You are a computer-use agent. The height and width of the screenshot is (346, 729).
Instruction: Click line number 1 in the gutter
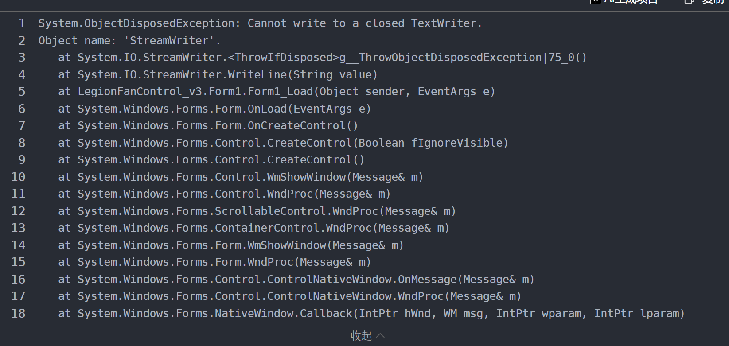(x=22, y=23)
